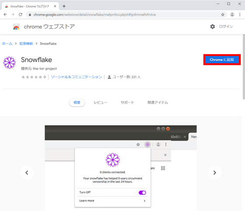Switch to the レビュー tab

click(x=100, y=103)
